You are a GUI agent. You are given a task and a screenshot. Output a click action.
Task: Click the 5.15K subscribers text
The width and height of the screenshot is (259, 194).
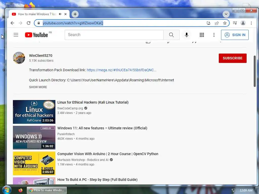(41, 61)
